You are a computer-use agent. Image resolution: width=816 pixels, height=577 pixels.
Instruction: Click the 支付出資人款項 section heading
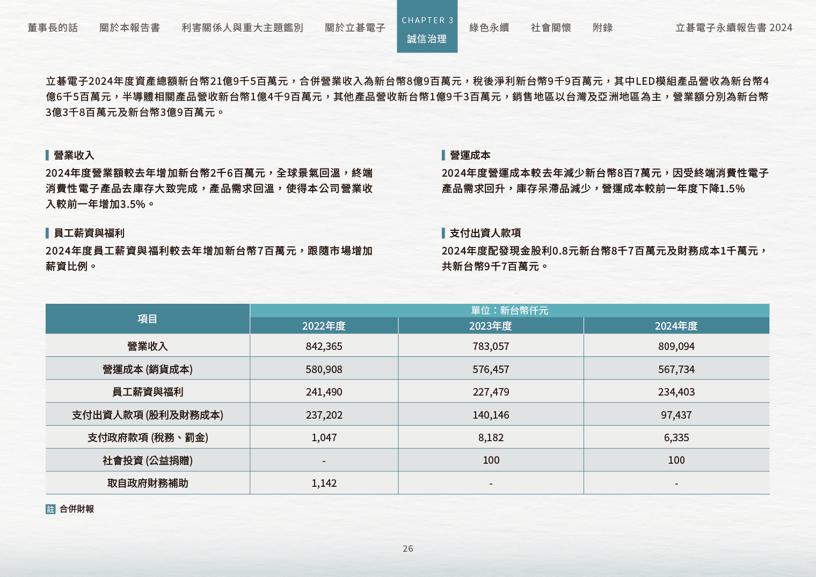pyautogui.click(x=485, y=233)
